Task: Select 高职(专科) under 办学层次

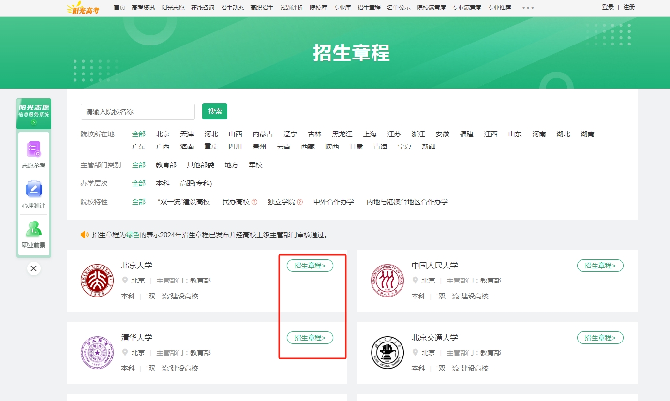Action: [196, 183]
